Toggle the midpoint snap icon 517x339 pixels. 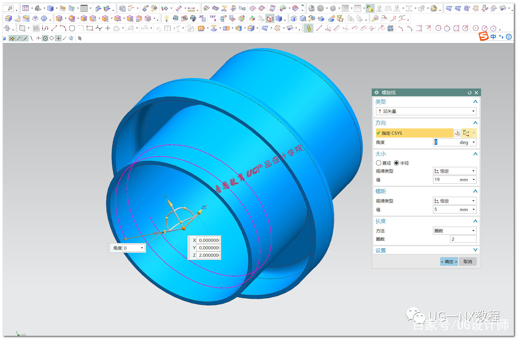pos(25,38)
